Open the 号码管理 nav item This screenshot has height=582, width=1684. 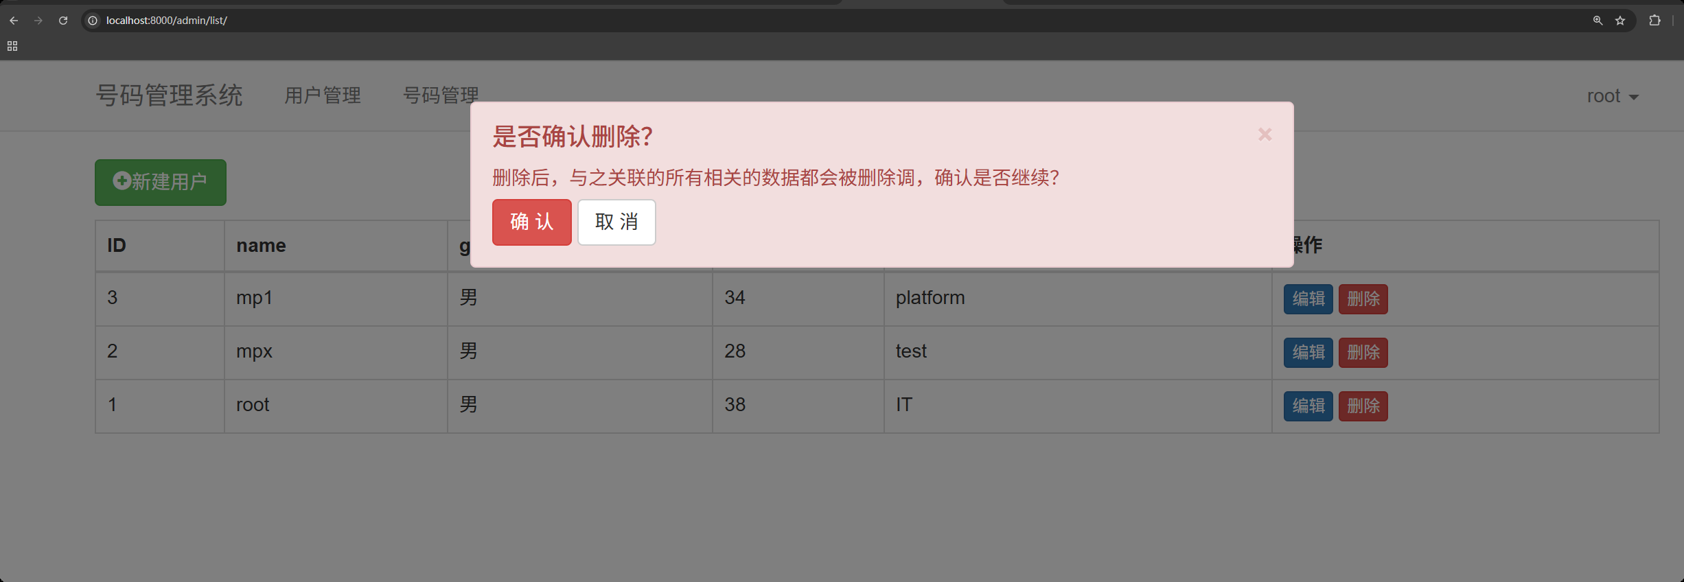click(441, 95)
